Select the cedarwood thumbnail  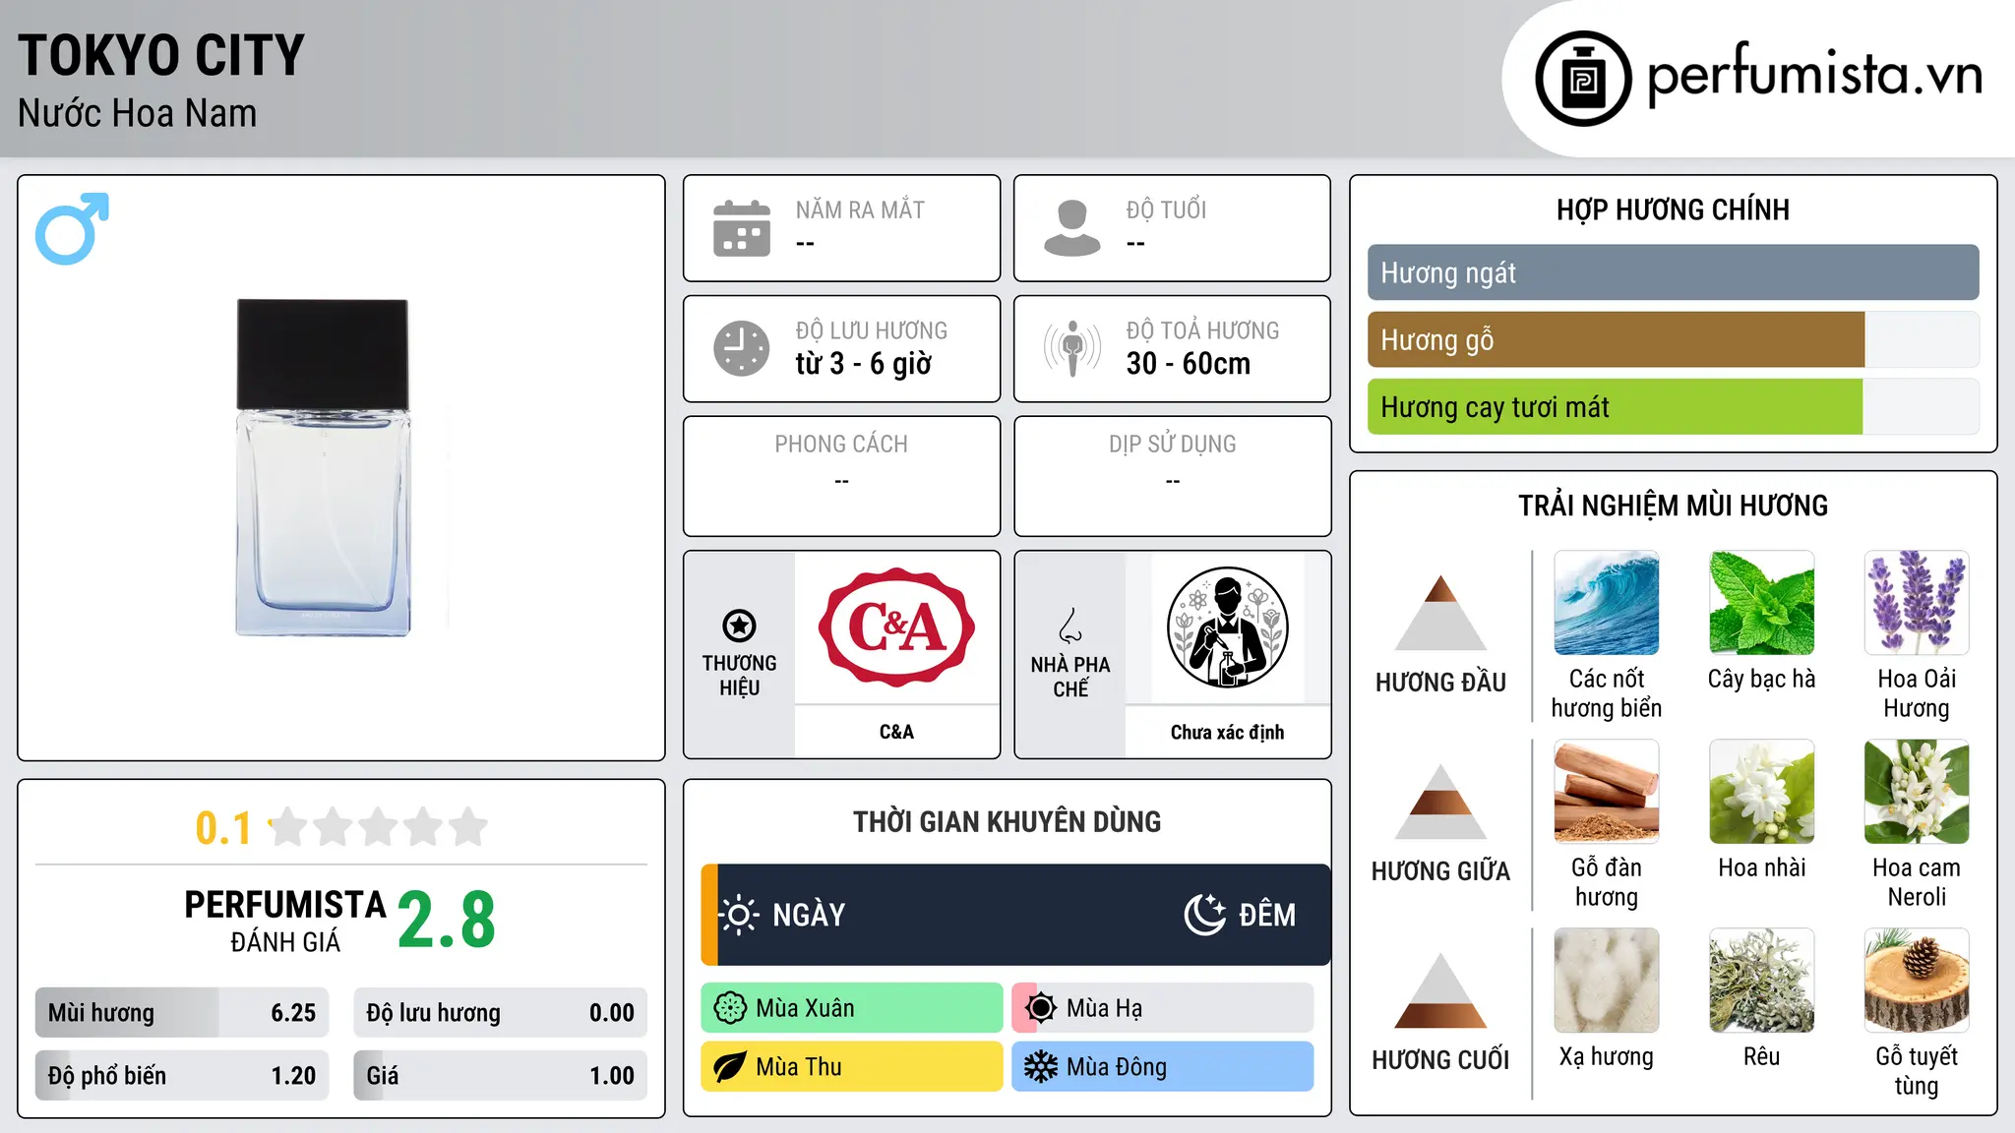[x=1917, y=981]
